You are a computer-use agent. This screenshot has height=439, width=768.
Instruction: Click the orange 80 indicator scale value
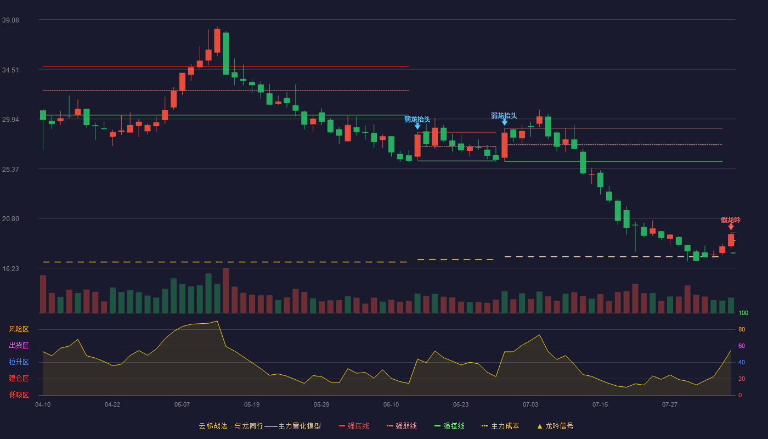[742, 329]
